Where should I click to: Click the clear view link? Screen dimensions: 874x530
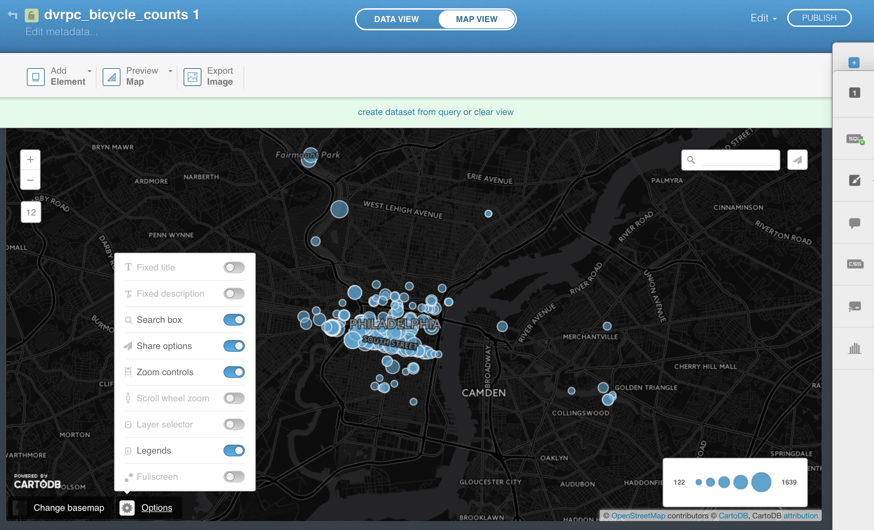tap(493, 112)
